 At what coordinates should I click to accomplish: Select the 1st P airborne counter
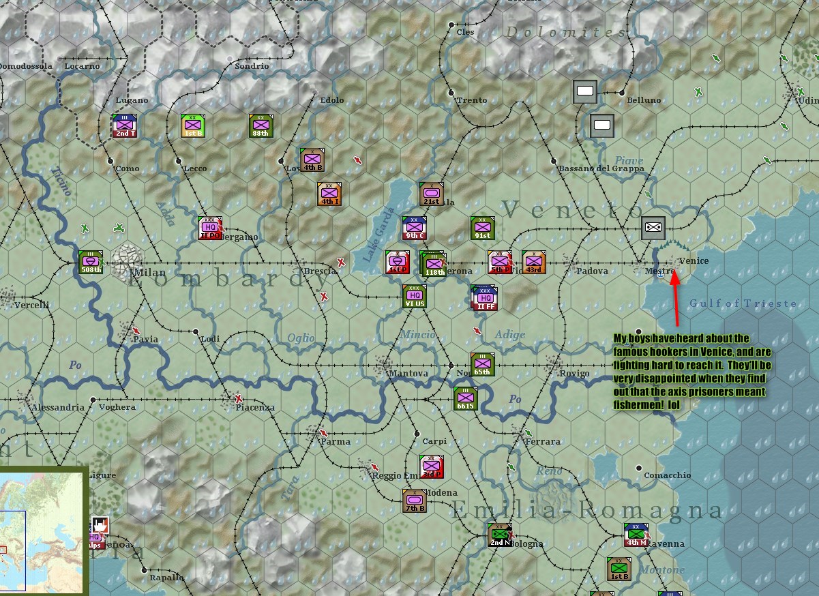click(x=398, y=263)
